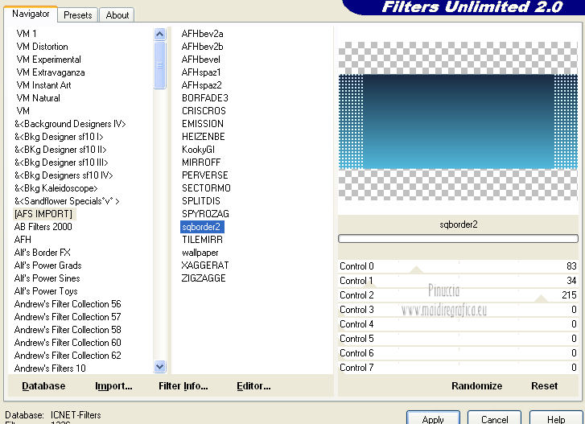Choose the AFHbev2a filter
The width and height of the screenshot is (585, 424).
(x=202, y=34)
